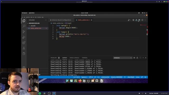Toggle the output scroll lock
This screenshot has width=169, height=95.
tap(137, 58)
